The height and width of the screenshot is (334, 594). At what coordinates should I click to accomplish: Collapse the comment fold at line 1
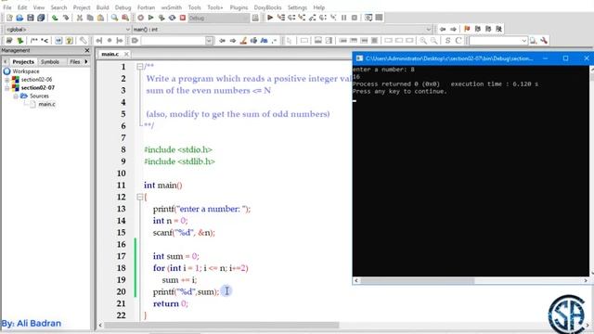click(140, 67)
